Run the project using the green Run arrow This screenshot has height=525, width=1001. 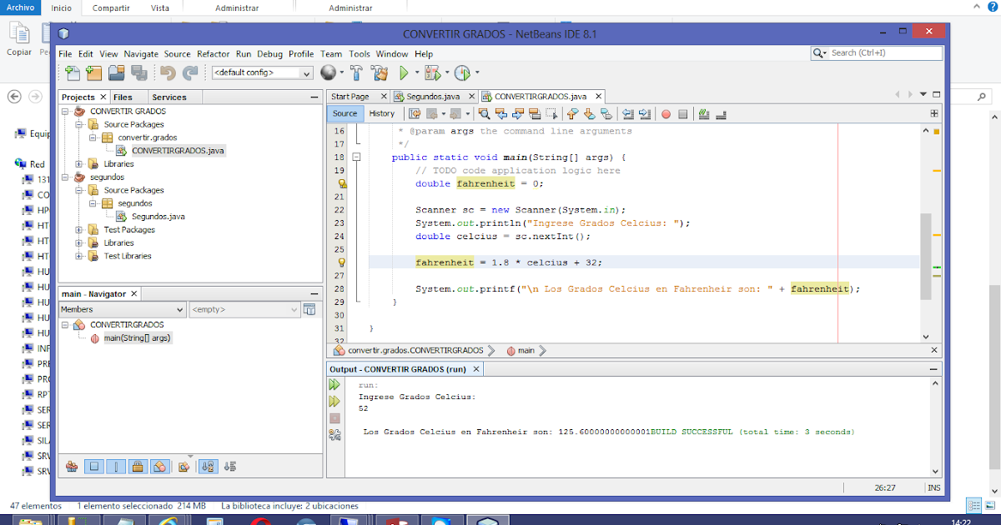pos(404,72)
